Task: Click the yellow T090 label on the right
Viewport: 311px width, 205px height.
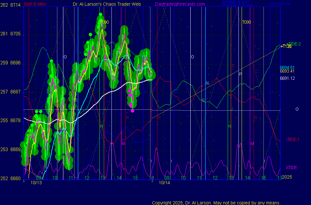Action: click(246, 22)
